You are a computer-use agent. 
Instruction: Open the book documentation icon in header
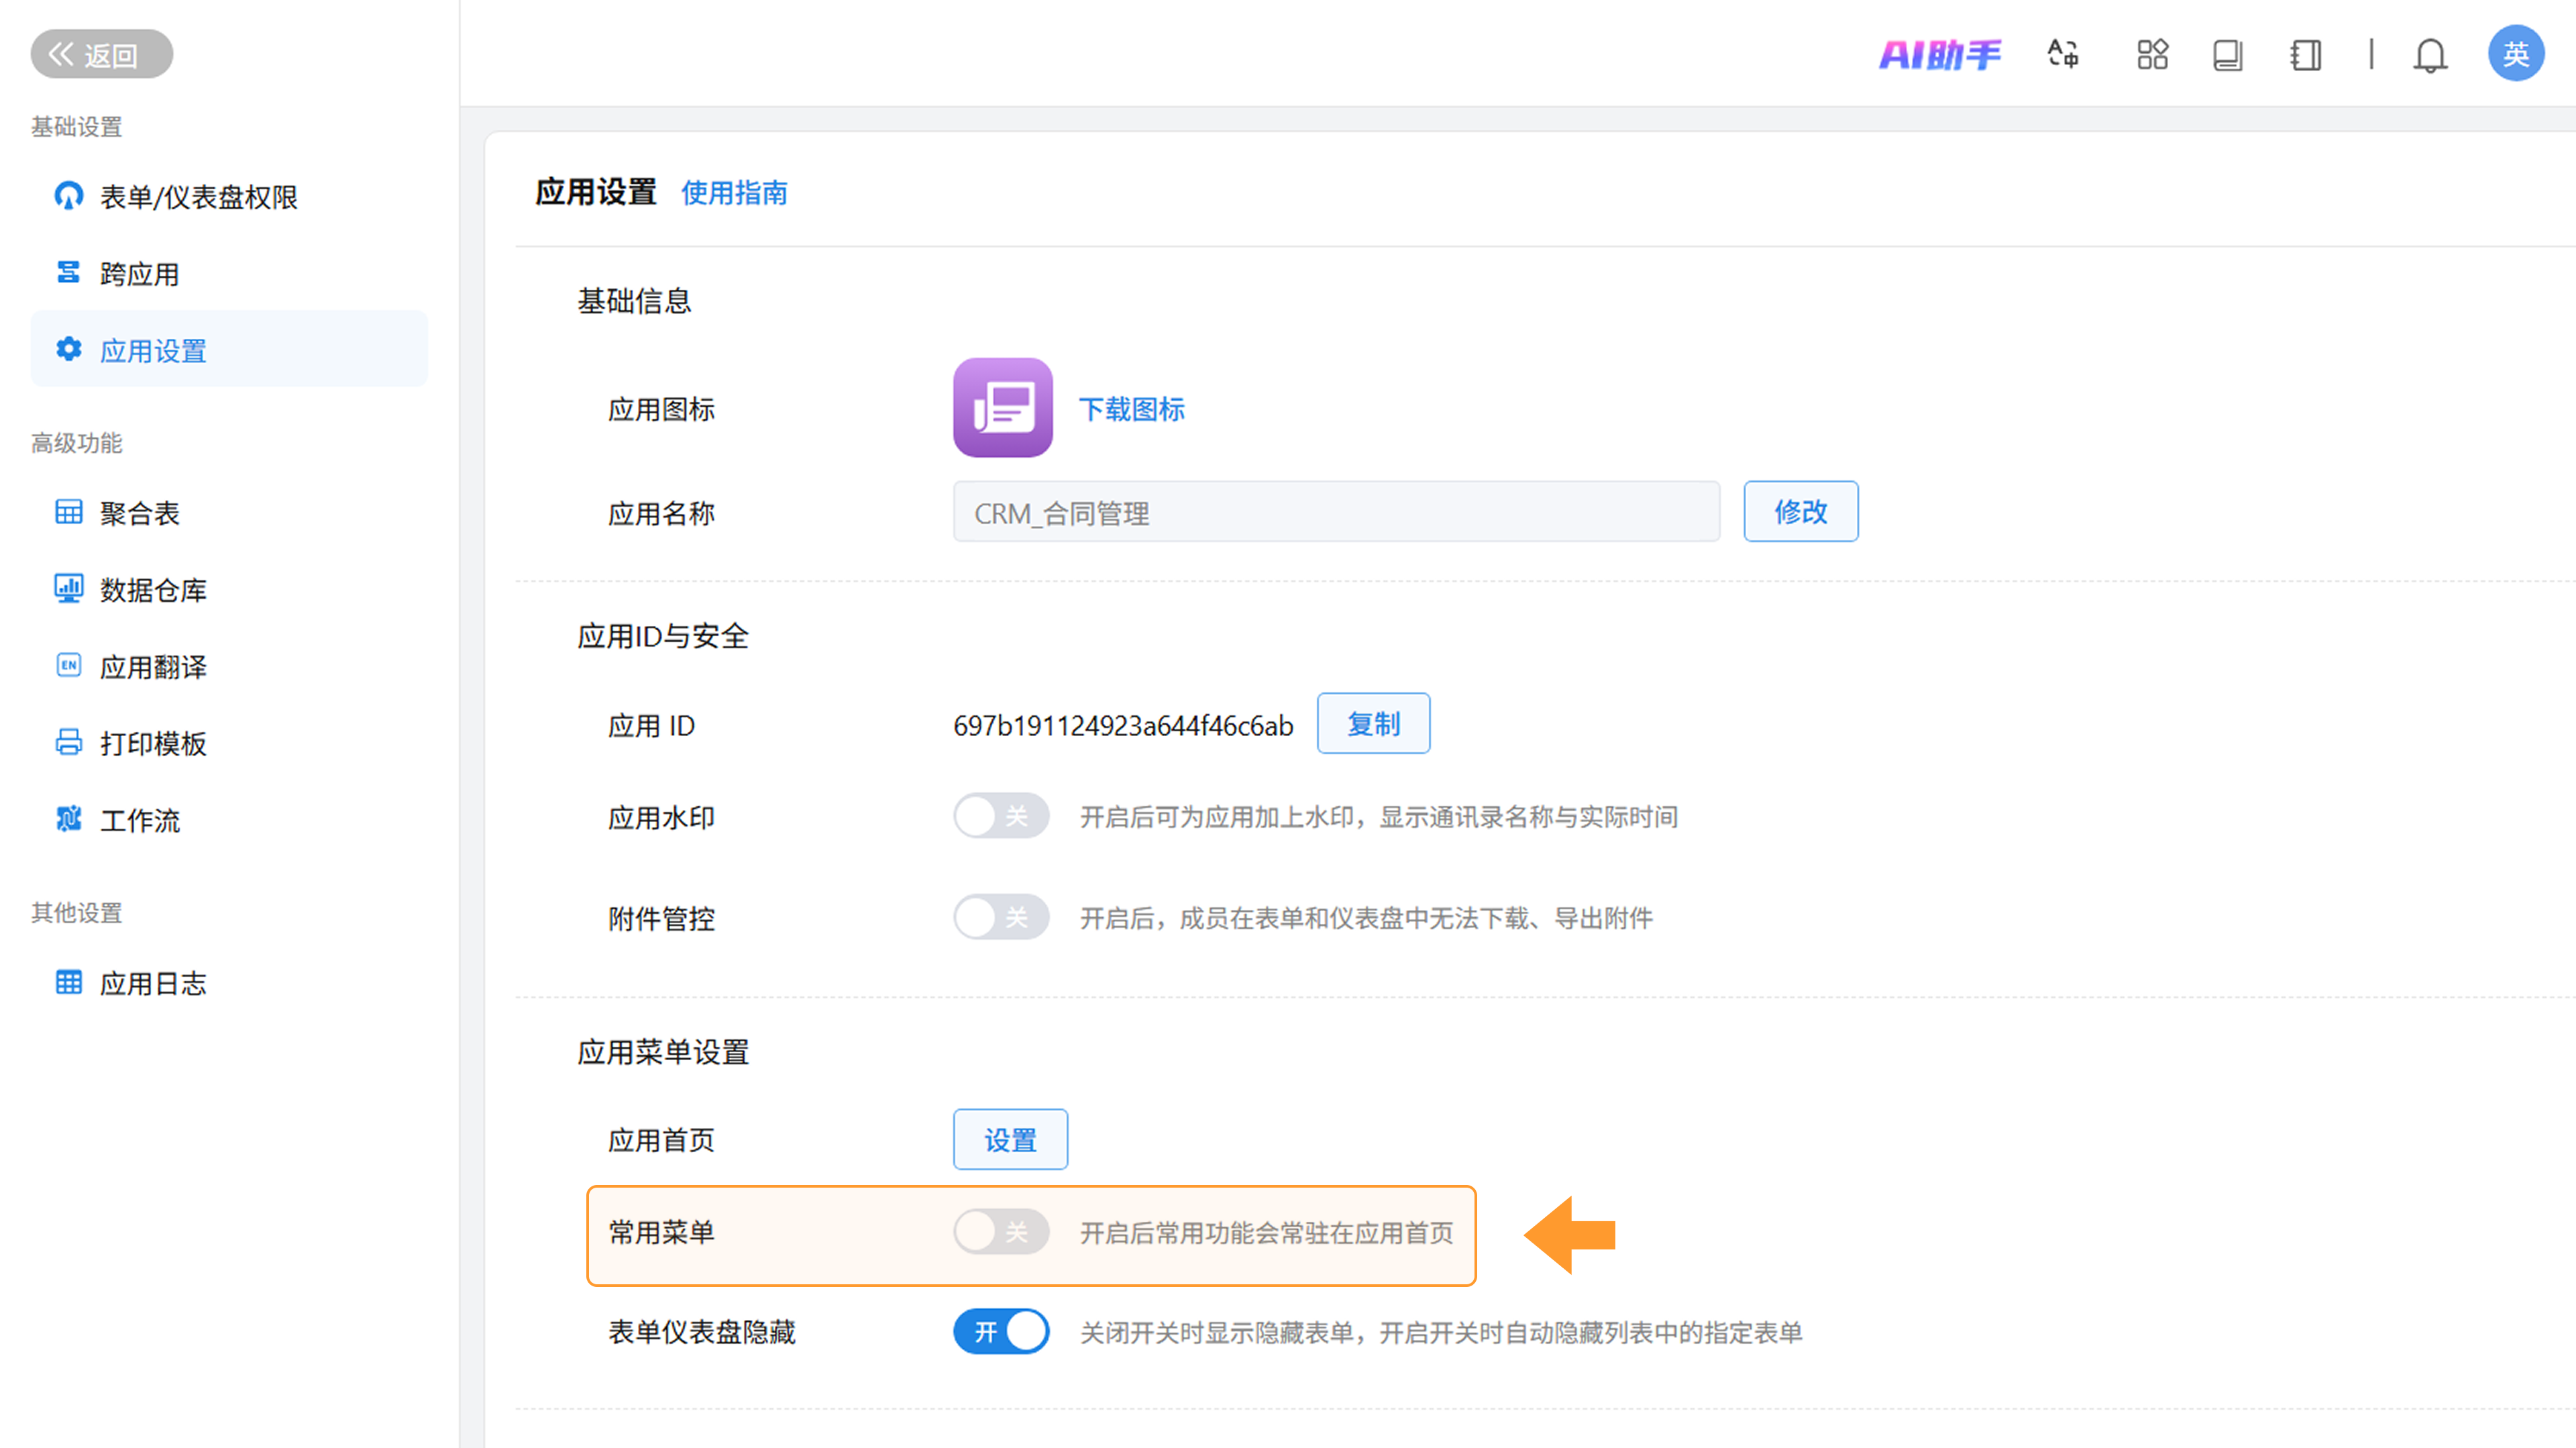pyautogui.click(x=2228, y=54)
